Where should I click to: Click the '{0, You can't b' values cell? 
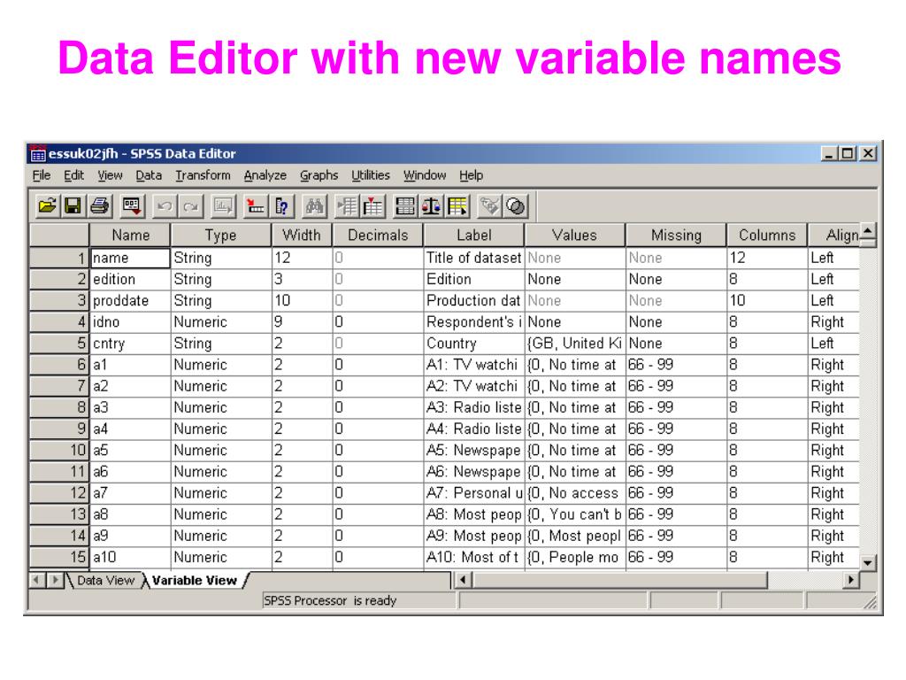coord(575,514)
